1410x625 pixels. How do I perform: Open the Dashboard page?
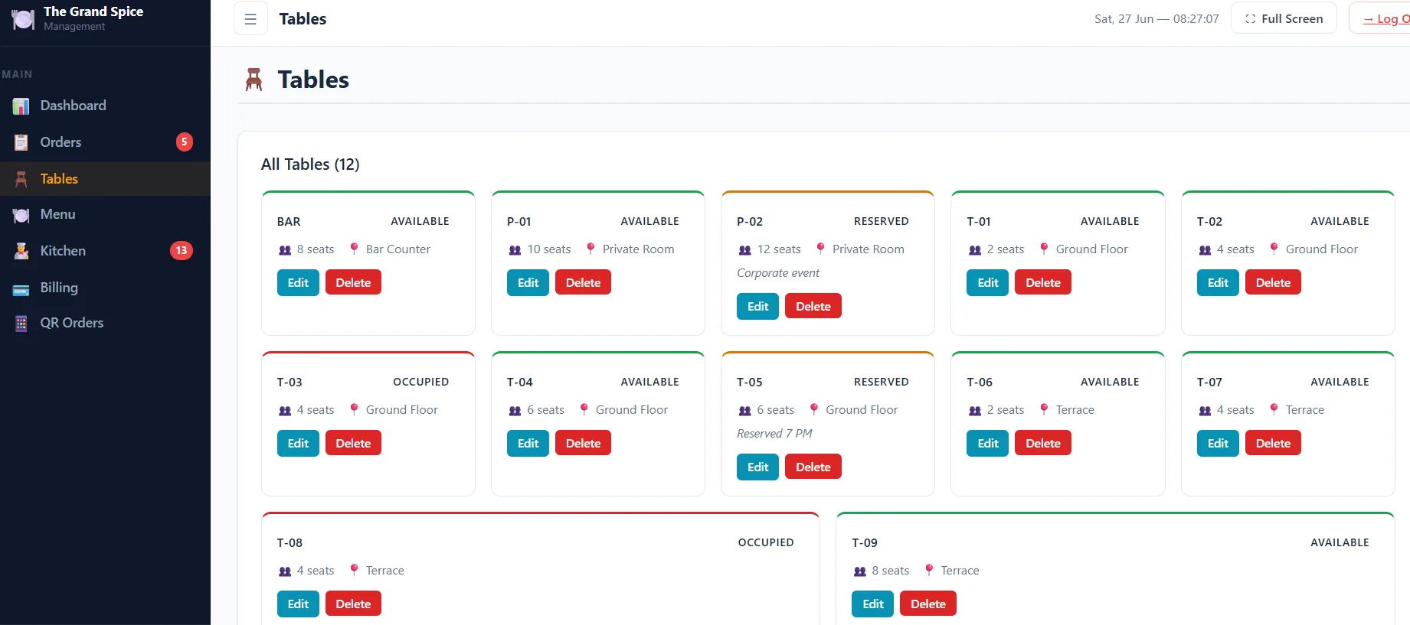click(x=105, y=106)
